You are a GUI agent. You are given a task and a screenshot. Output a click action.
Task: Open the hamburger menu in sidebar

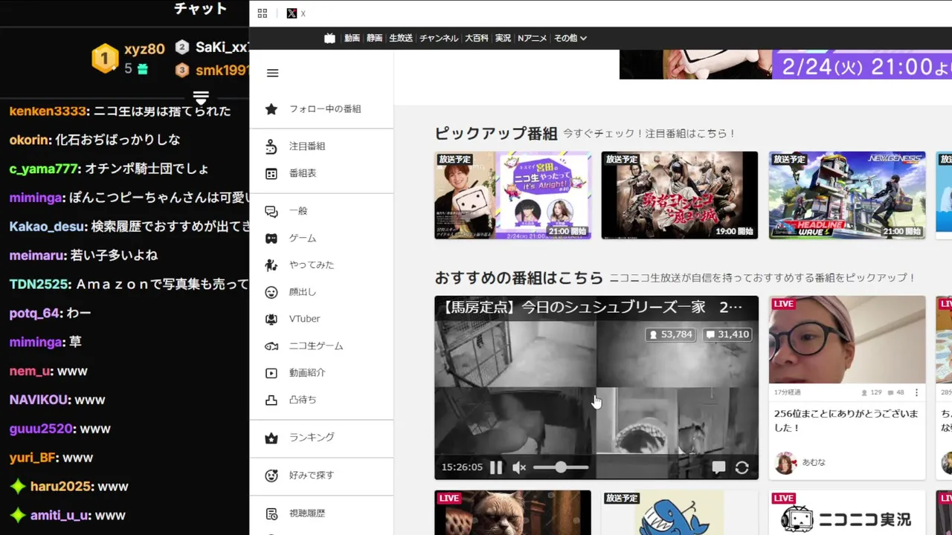point(272,73)
